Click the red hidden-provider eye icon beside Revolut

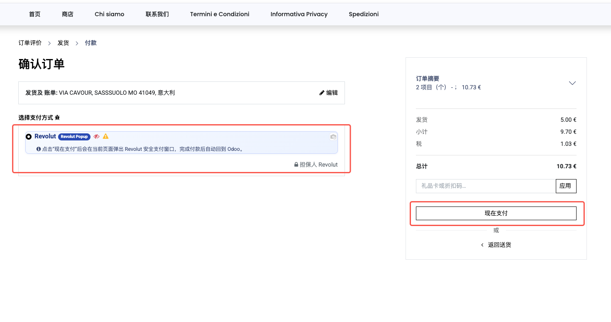(x=96, y=136)
